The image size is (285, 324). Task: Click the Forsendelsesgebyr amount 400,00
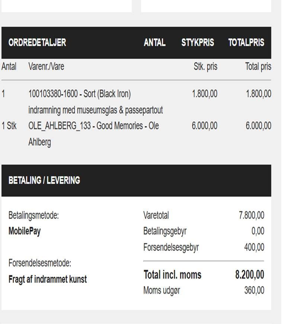pos(254,247)
